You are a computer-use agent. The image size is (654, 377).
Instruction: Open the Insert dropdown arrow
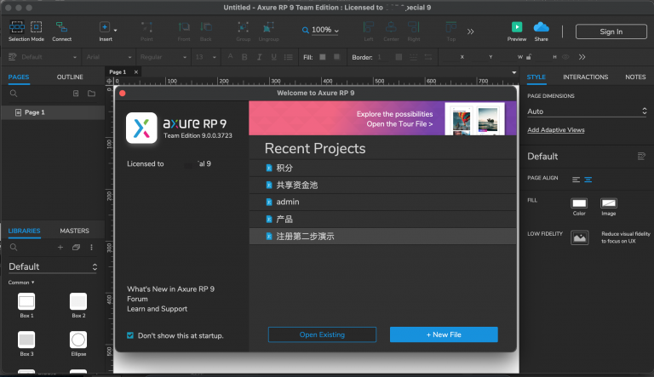(x=115, y=30)
